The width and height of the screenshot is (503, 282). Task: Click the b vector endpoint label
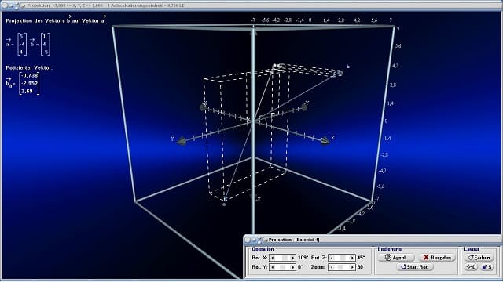(348, 67)
